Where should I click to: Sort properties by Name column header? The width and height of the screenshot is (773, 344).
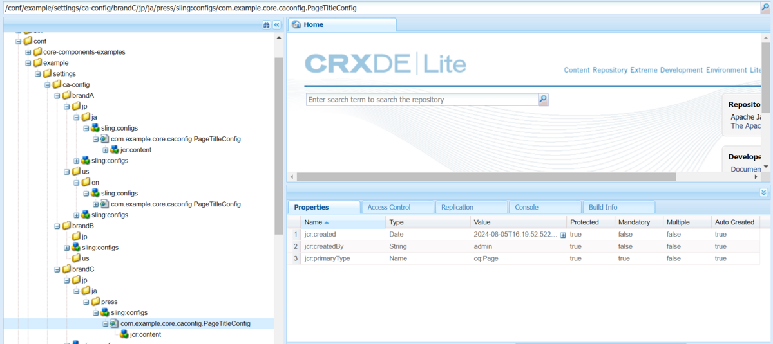[x=344, y=222]
